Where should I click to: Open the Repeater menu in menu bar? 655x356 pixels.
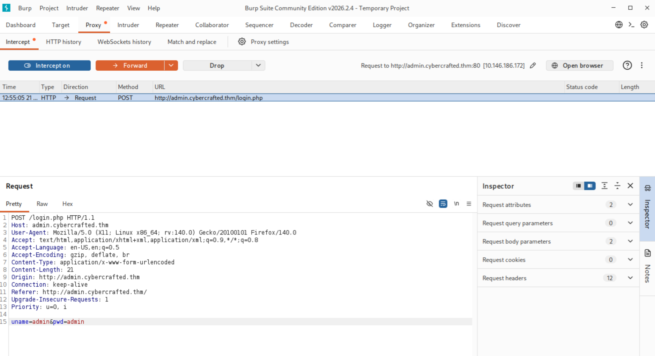click(107, 8)
